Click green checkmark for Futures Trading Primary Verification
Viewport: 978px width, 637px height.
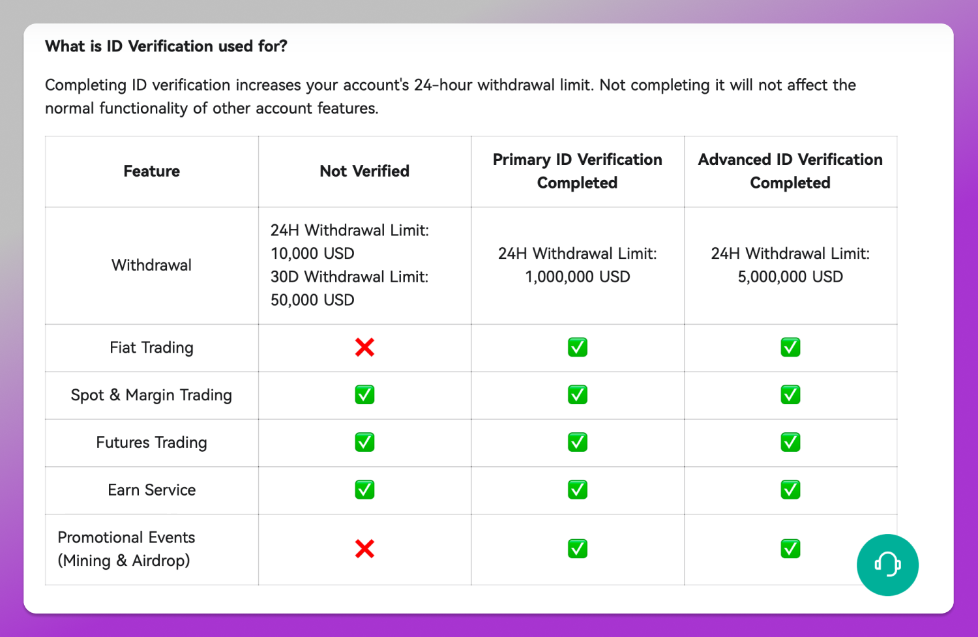[x=578, y=443]
